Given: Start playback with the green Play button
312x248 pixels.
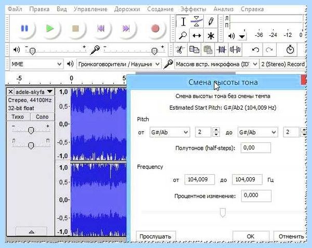Looking at the screenshot, I should pos(50,29).
